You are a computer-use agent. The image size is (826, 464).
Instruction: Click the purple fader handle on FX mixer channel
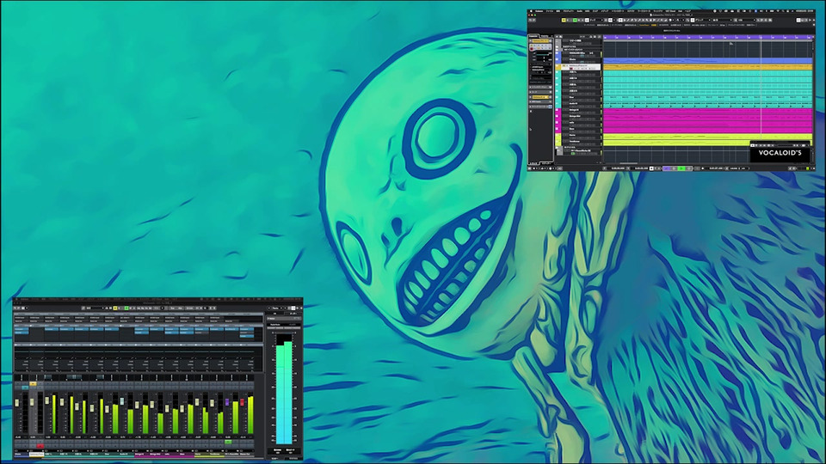[227, 402]
